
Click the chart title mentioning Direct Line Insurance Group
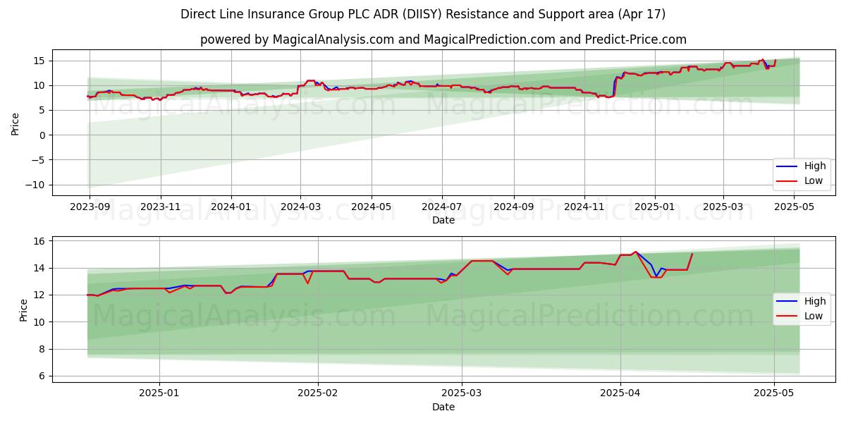(x=423, y=14)
